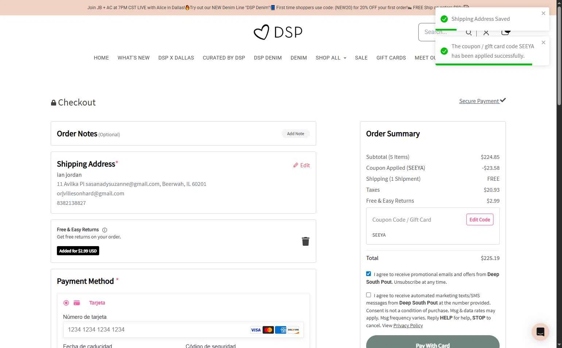Click the Total amount $225.19

point(490,258)
